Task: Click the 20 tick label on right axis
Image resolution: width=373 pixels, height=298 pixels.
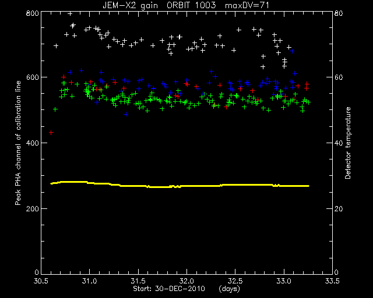Action: [x=339, y=208]
